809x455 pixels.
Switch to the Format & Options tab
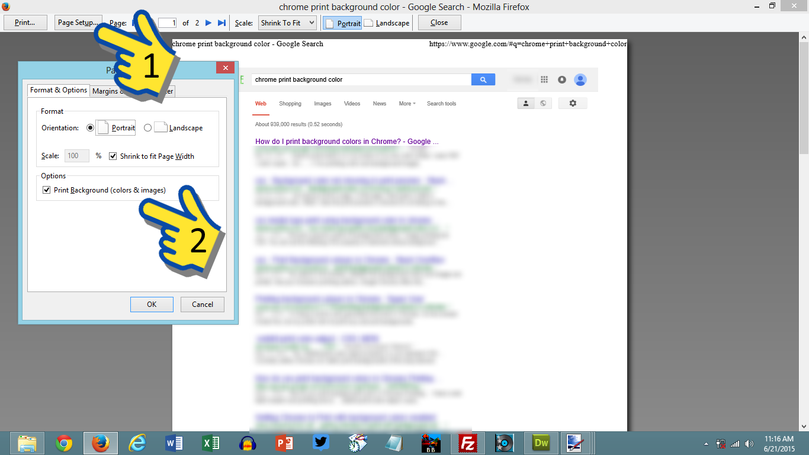click(x=59, y=90)
